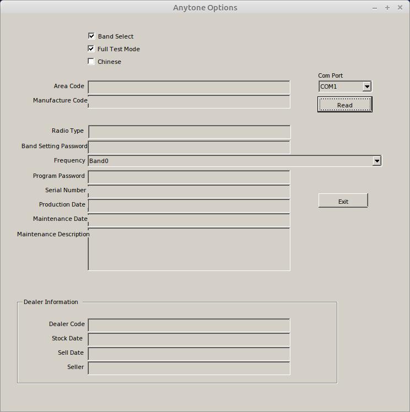Click the Exit button

[343, 200]
